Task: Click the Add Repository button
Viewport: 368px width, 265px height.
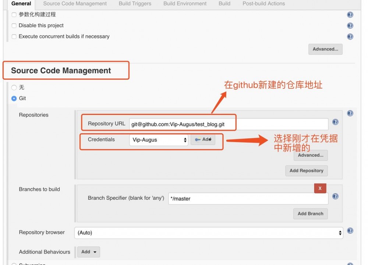Action: pos(307,171)
